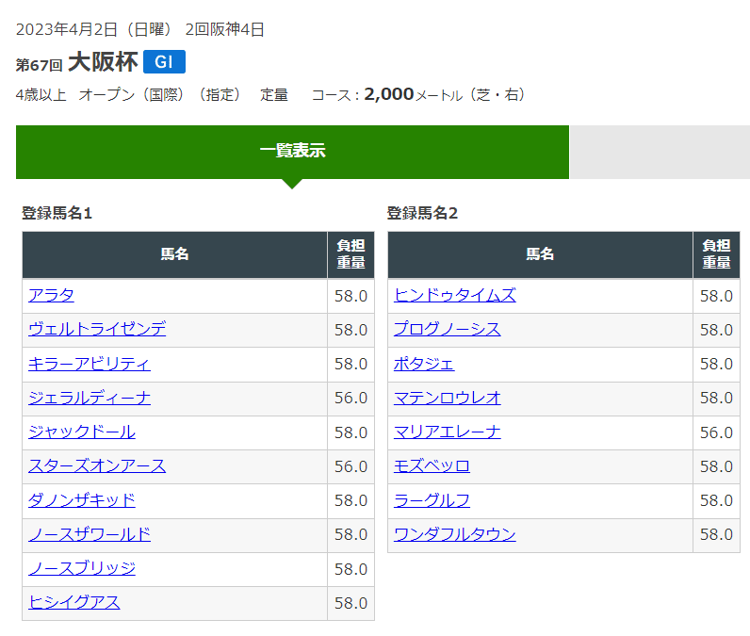Click the 58.0 weight in ポタジェ row
This screenshot has width=750, height=636.
(716, 365)
